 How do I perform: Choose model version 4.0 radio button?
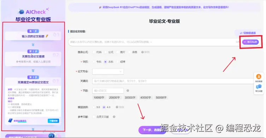(104, 107)
